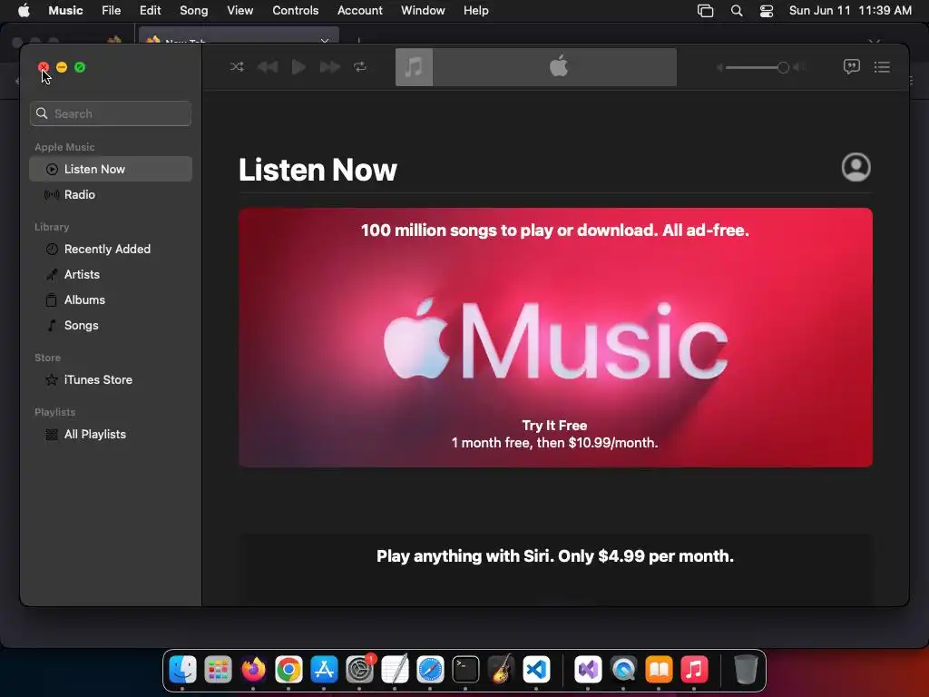Screen dimensions: 929x697
Task: Open Control Center in menu bar
Action: tap(767, 11)
